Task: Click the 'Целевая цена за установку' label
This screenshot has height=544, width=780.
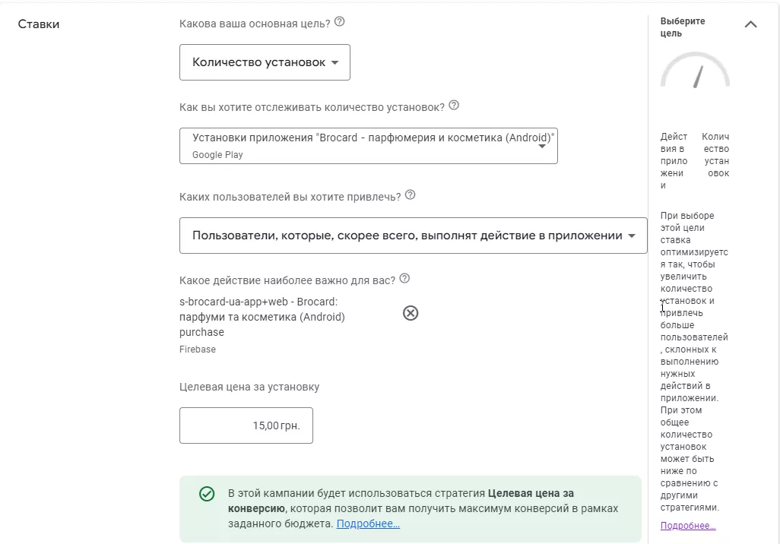Action: click(x=249, y=387)
